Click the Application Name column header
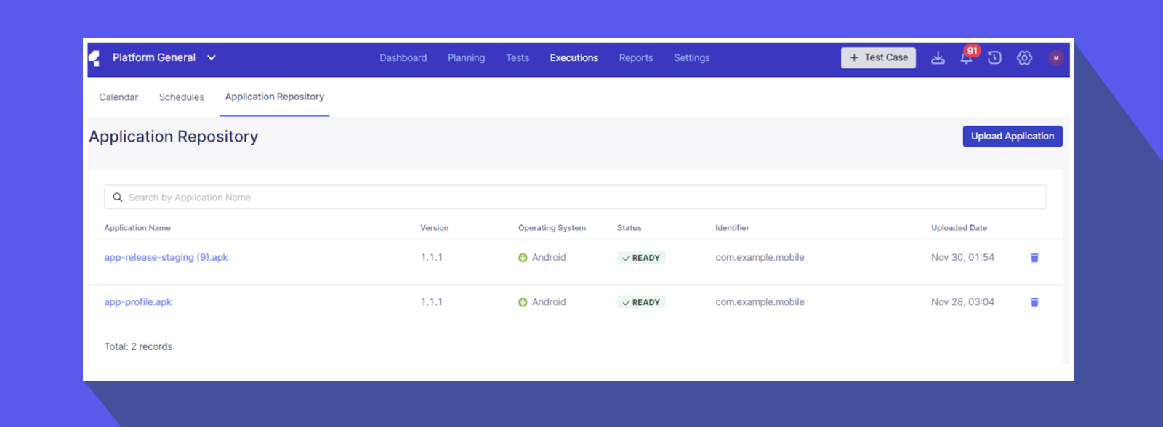This screenshot has width=1163, height=427. [137, 228]
